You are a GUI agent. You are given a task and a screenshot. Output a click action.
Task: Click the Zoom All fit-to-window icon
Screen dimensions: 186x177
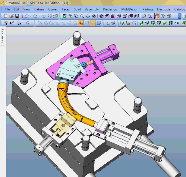65,16
